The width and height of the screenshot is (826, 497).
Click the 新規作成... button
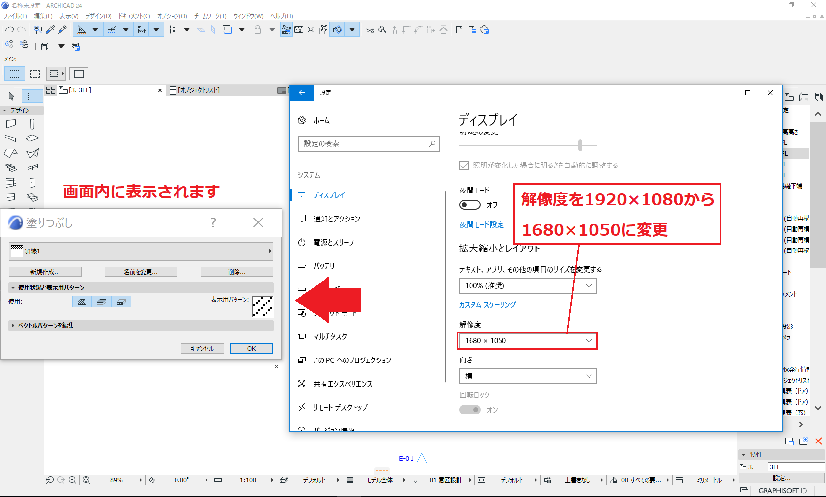[45, 272]
